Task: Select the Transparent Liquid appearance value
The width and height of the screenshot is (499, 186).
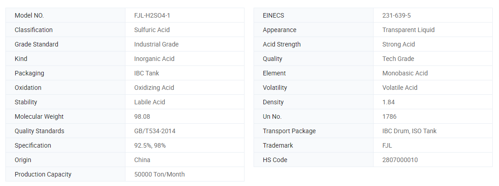Action: (408, 30)
